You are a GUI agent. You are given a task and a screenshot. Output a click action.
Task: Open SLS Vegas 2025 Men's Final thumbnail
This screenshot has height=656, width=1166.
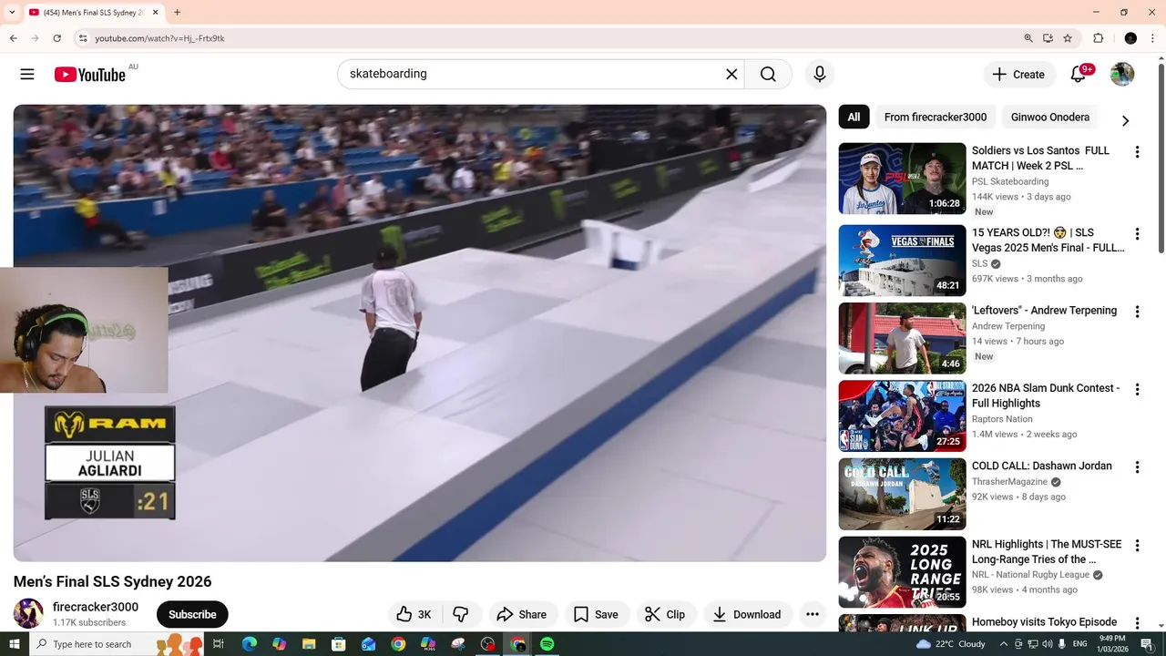tap(902, 261)
